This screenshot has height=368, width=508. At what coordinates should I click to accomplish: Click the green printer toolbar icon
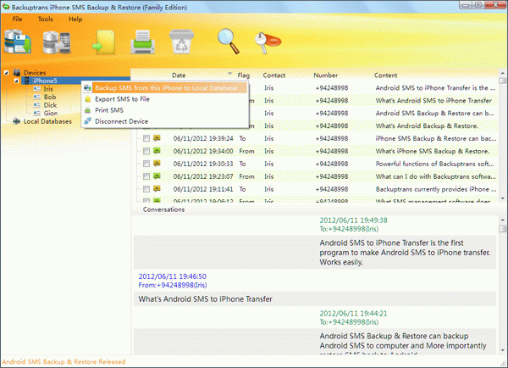(142, 42)
